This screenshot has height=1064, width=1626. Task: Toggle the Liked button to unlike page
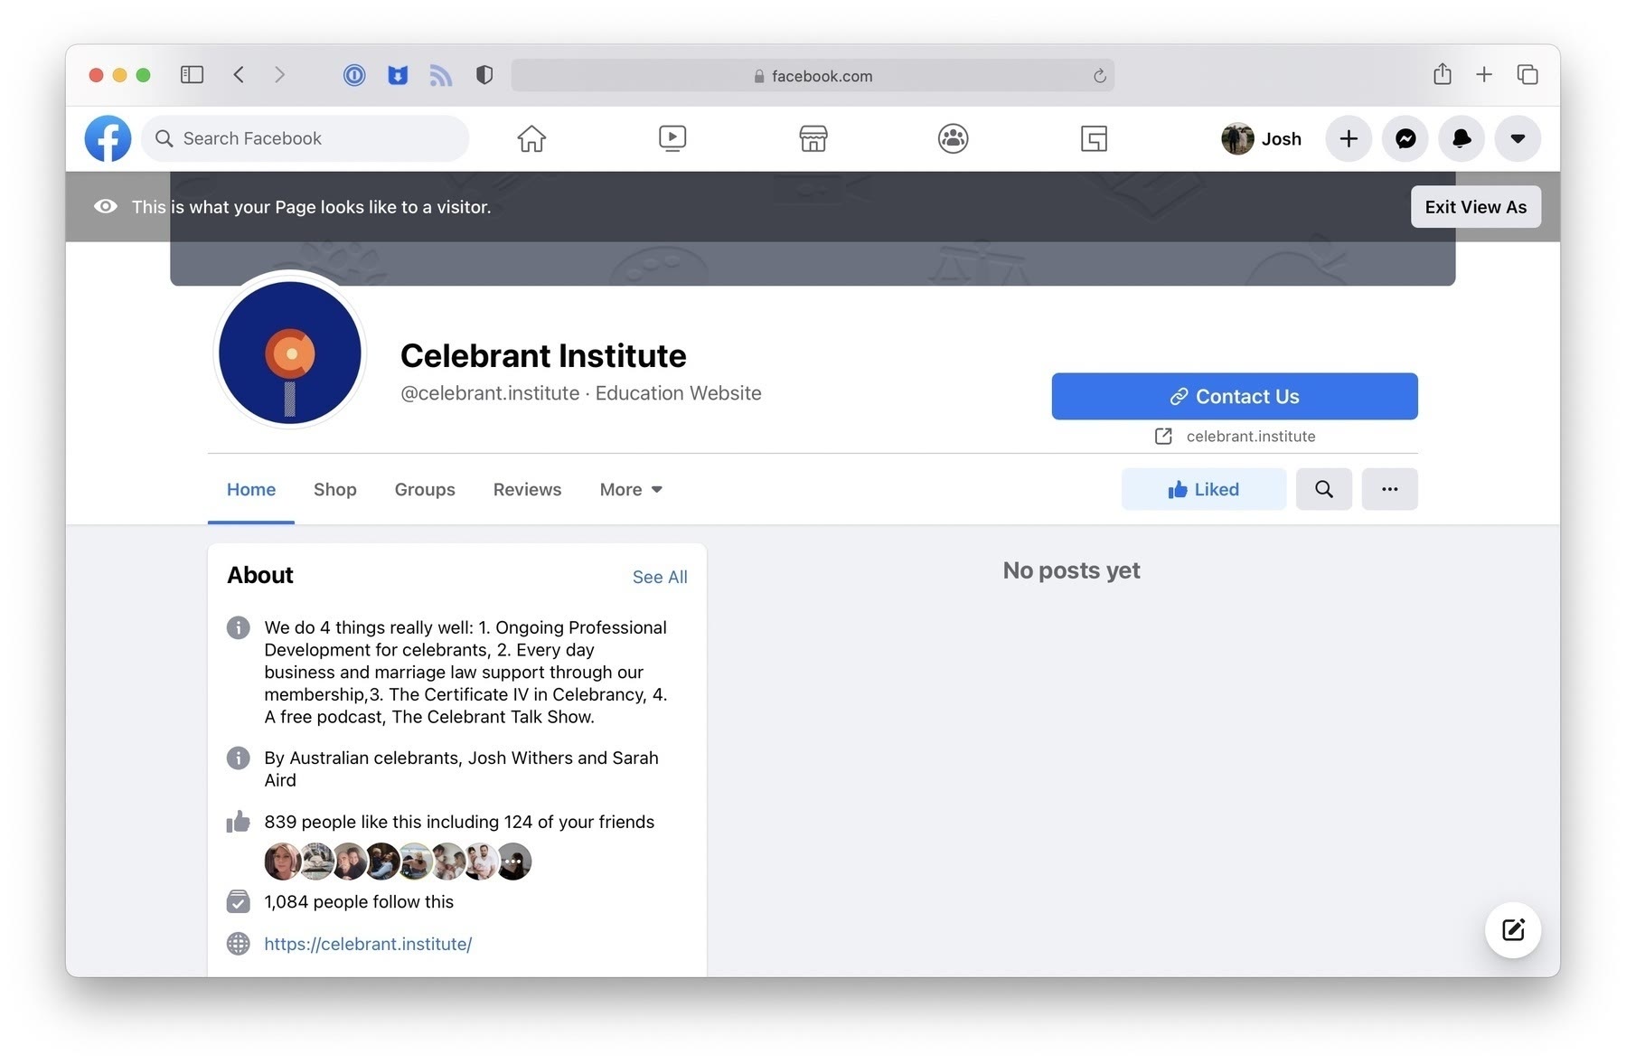(1203, 489)
